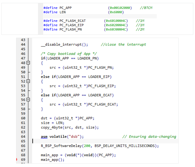
Task: Click the '#define PC_APP' line
Action: coord(98,8)
